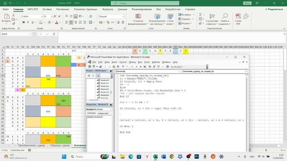The image size is (287, 161).
Task: Click Undo arrow in VBA toolbar
Action: tap(123, 67)
